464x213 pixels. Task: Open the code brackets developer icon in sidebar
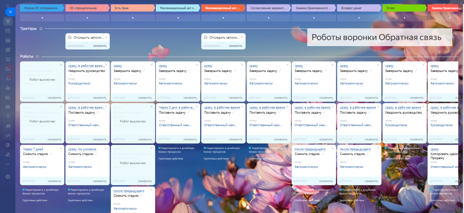point(8,135)
